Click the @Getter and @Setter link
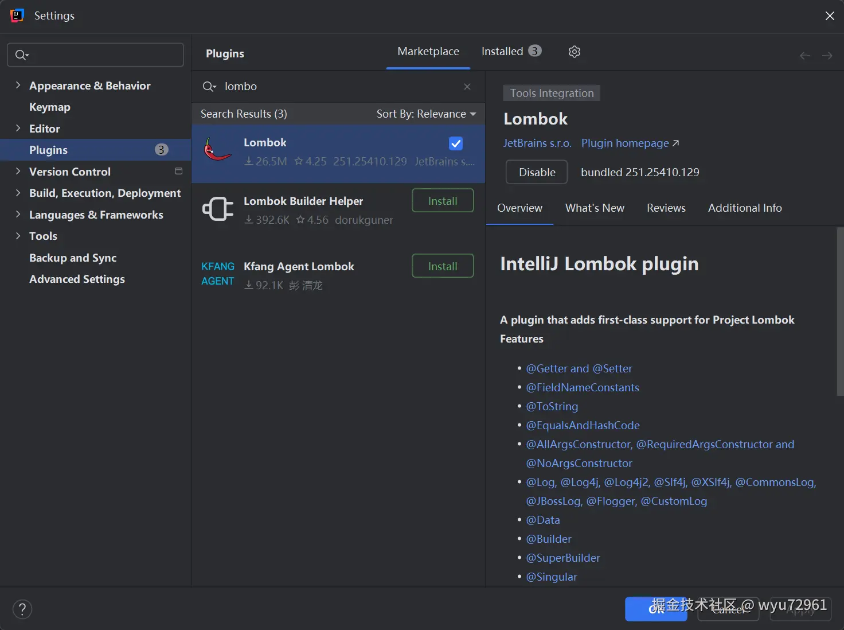 point(579,369)
